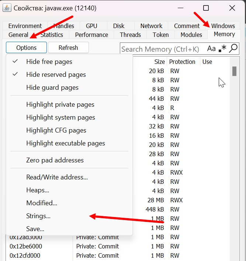Open the Heaps... menu entry
This screenshot has height=261, width=246.
[69, 190]
